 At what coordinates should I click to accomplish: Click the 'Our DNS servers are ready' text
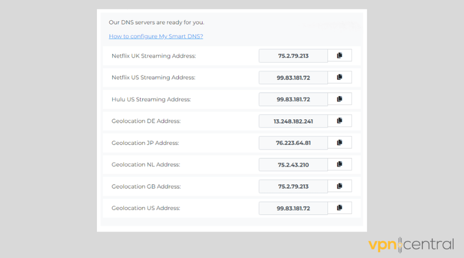pos(160,23)
